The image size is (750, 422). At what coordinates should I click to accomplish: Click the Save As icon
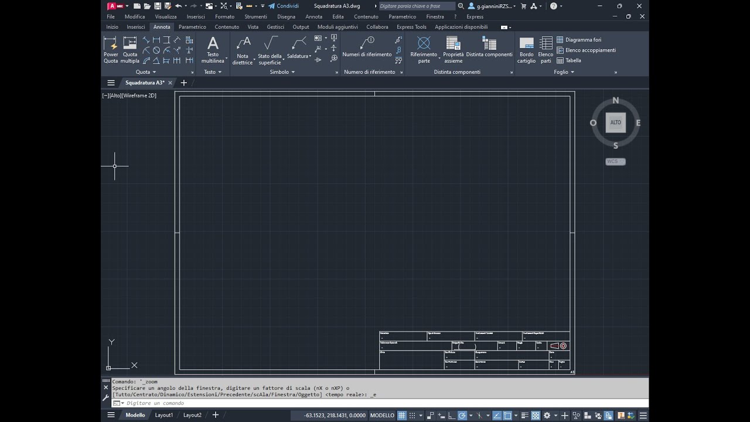168,6
